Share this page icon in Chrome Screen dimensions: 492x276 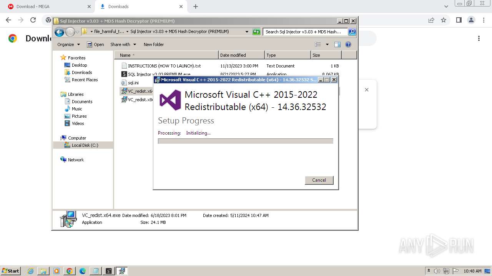(431, 20)
